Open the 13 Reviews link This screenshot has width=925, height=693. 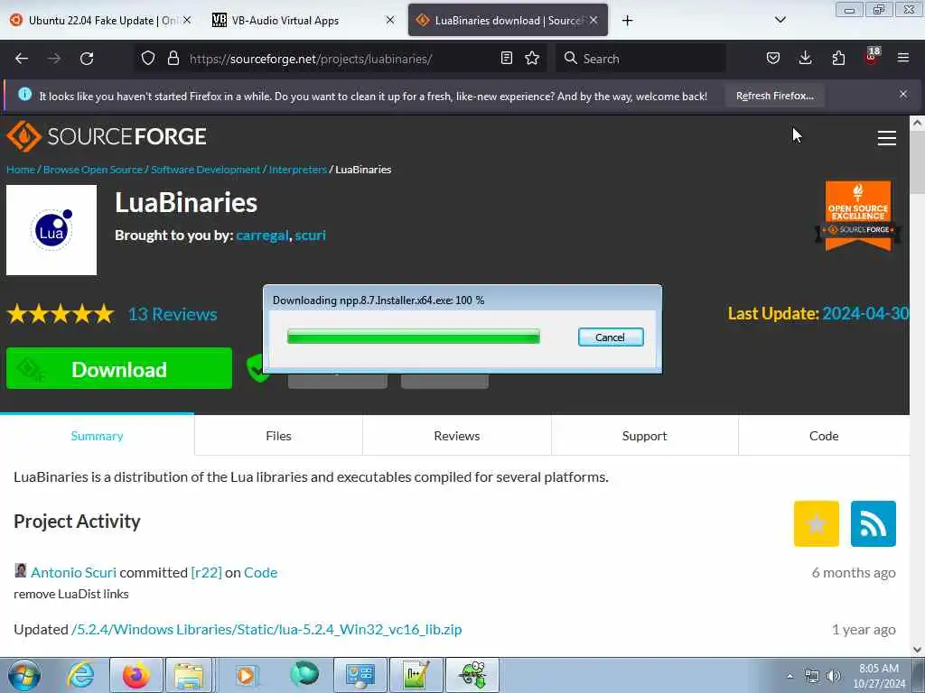coord(173,314)
